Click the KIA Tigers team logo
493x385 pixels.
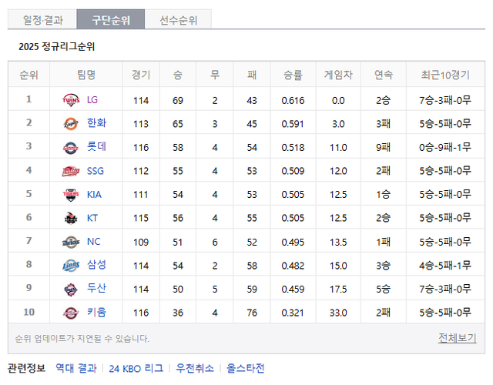(71, 195)
